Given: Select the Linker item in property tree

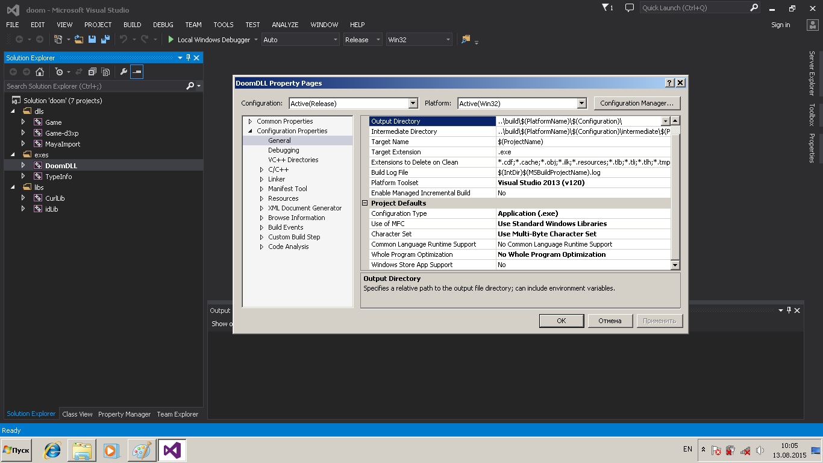Looking at the screenshot, I should coord(277,179).
